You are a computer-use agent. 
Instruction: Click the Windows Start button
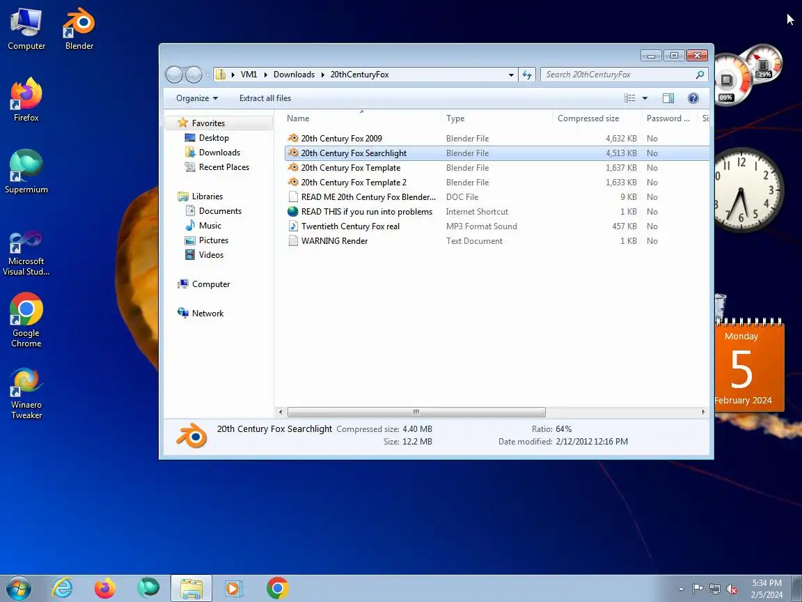coord(18,589)
